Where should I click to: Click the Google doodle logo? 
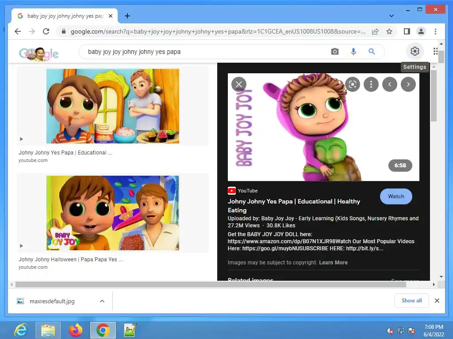point(39,53)
